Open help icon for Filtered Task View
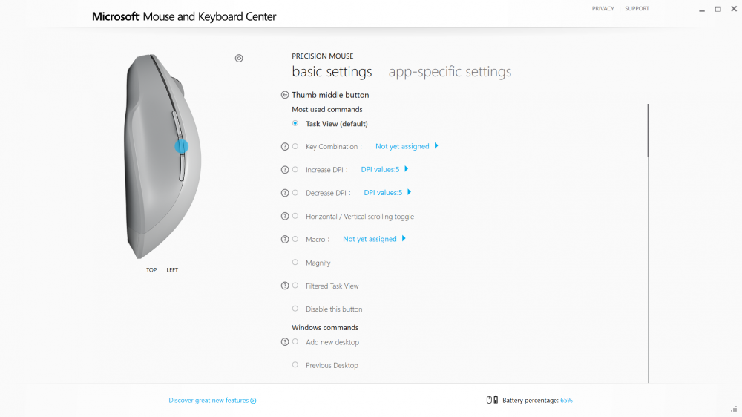 284,286
